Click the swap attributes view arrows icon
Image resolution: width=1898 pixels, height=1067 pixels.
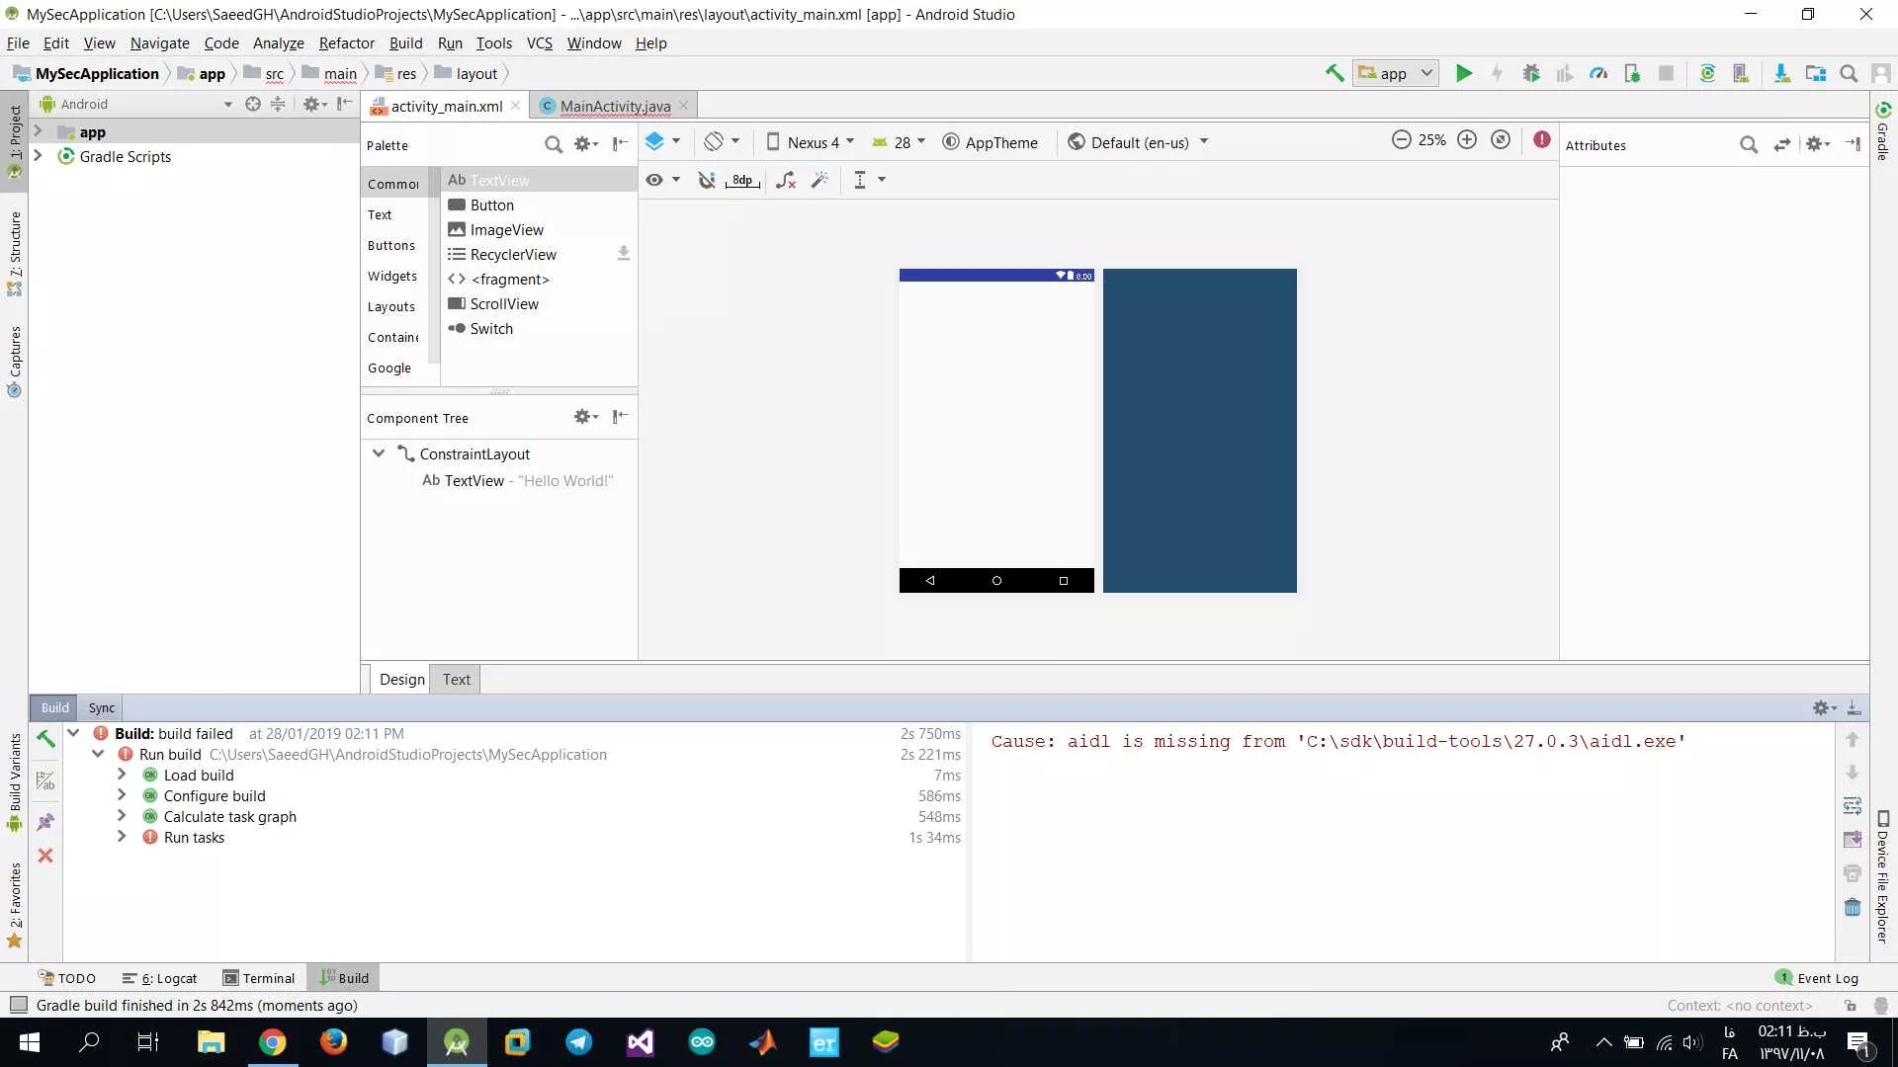coord(1781,144)
